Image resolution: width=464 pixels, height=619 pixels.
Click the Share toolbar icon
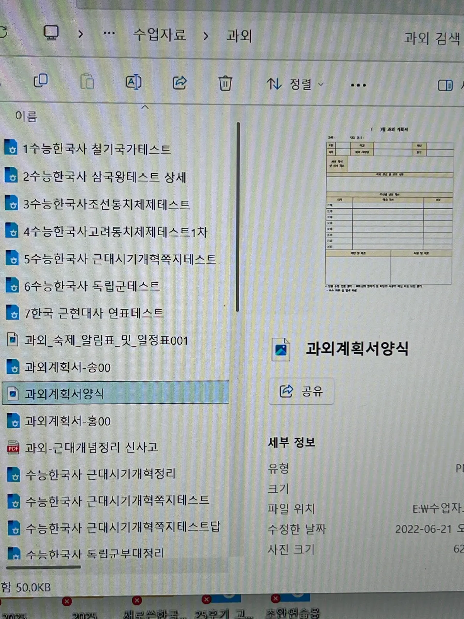click(179, 82)
